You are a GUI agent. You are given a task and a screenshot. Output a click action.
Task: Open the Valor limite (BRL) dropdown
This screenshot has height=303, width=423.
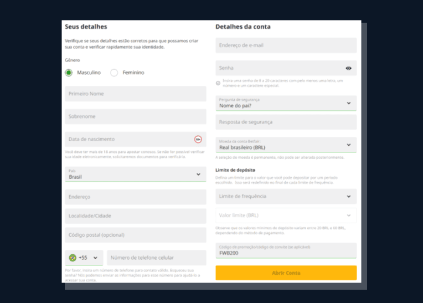(x=286, y=215)
